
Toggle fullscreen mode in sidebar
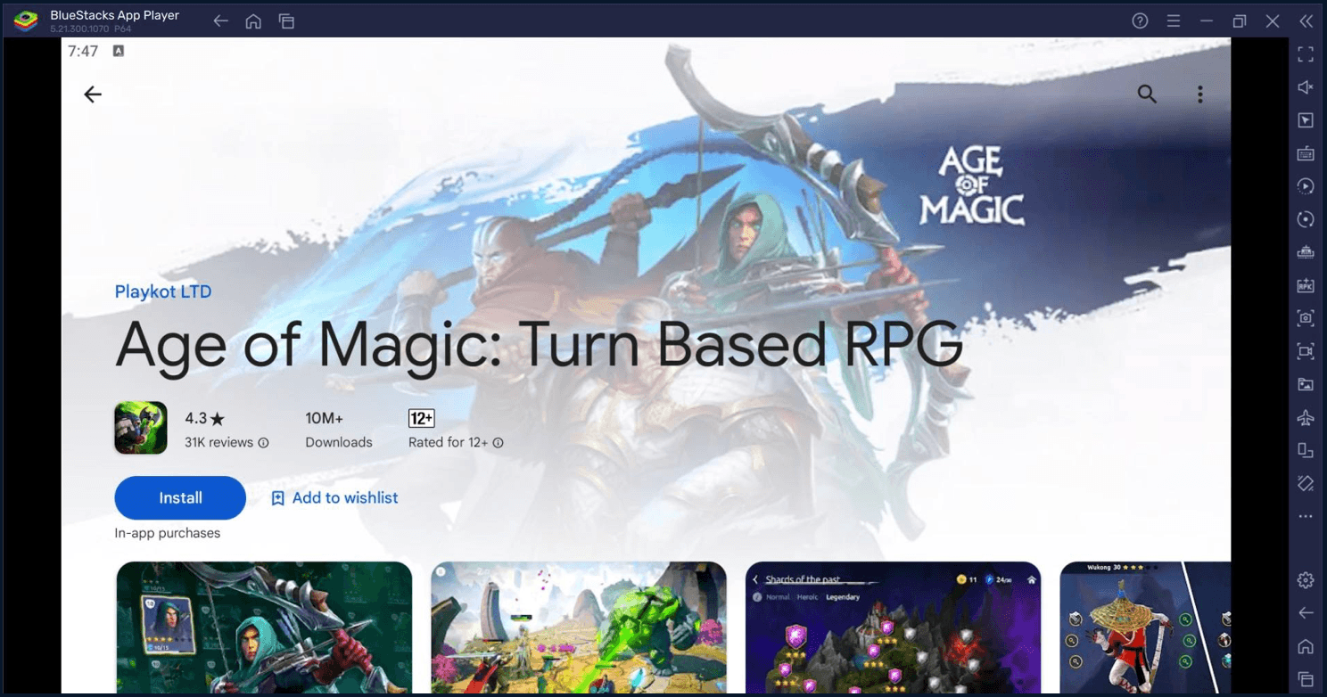[x=1306, y=54]
